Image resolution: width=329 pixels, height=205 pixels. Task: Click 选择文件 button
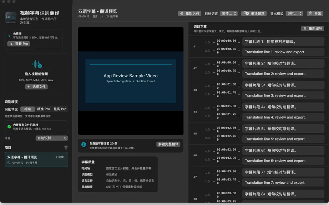click(x=36, y=87)
